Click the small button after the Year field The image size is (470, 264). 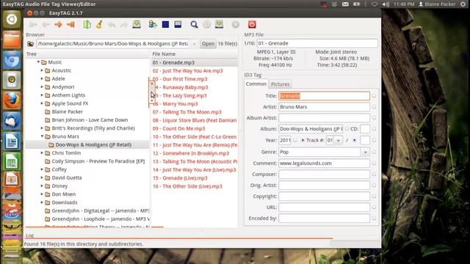pos(295,140)
